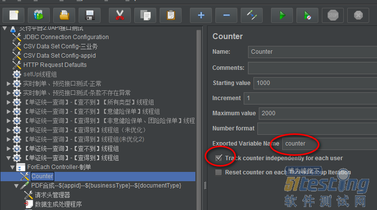Click the Paste clipboard icon
This screenshot has height=210, width=377.
(x=171, y=16)
